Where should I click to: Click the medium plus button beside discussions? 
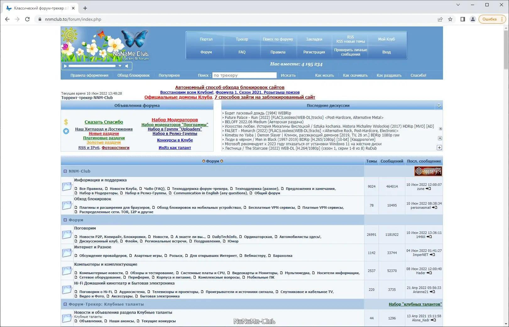[x=440, y=138]
